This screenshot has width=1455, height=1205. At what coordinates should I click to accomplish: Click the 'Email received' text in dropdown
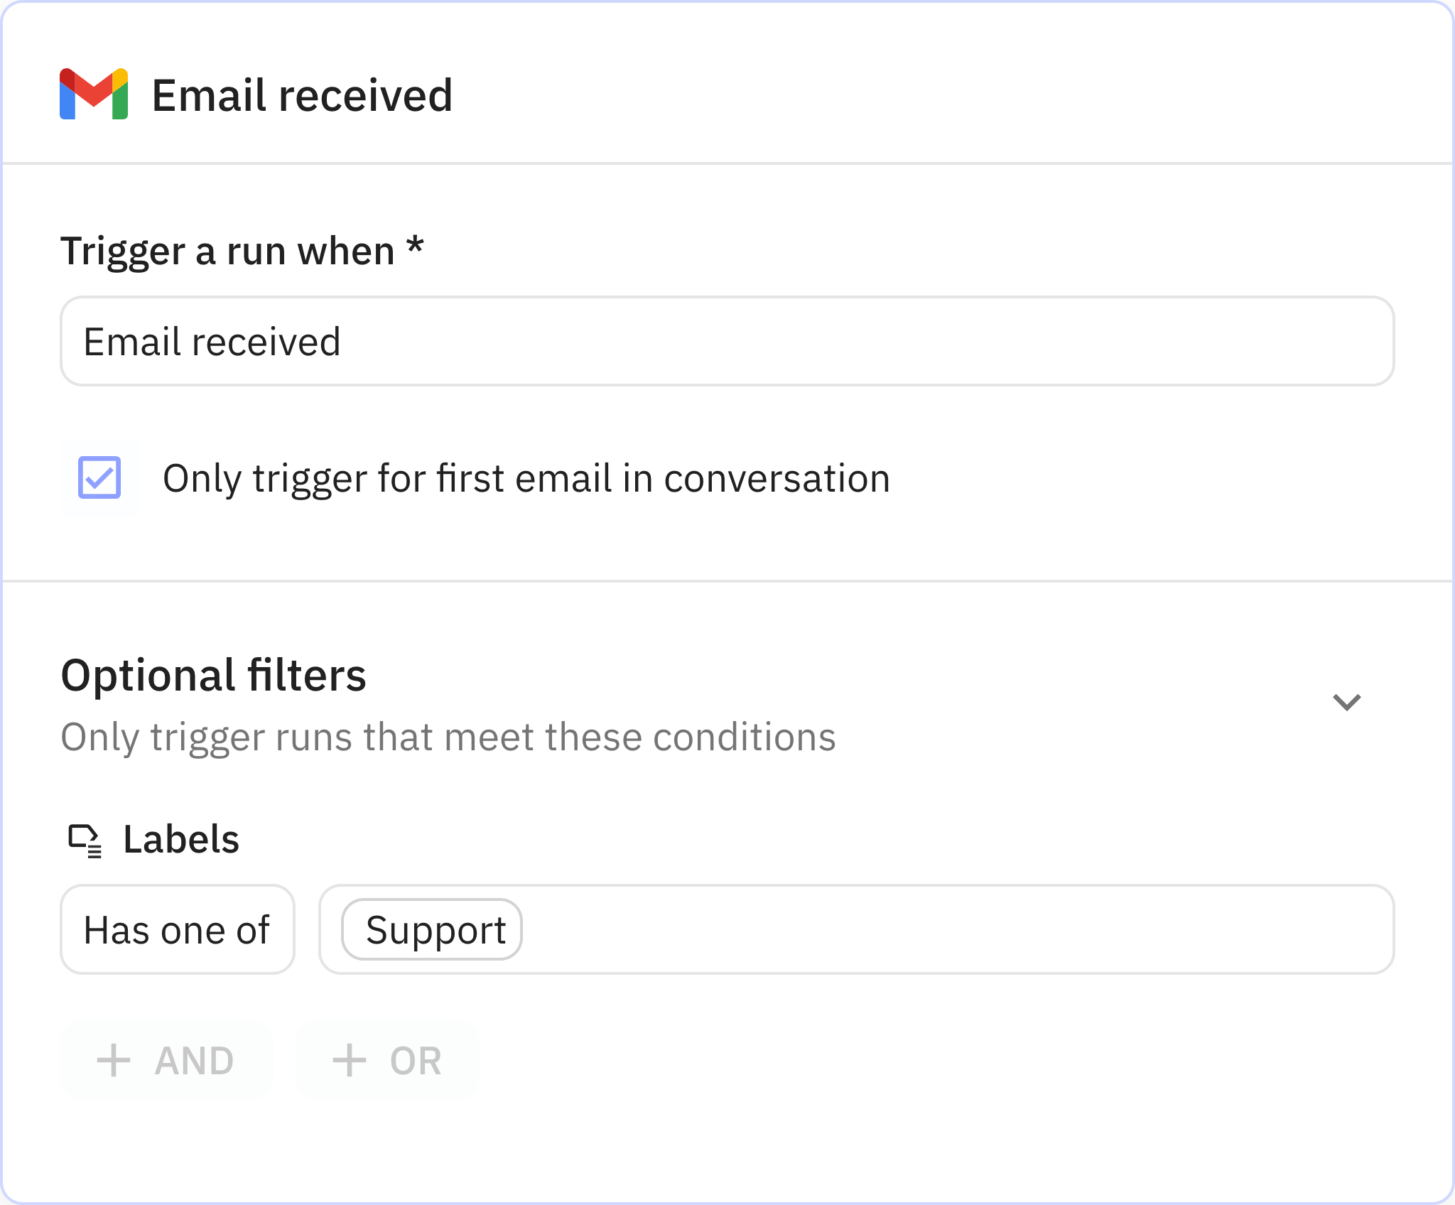click(212, 342)
